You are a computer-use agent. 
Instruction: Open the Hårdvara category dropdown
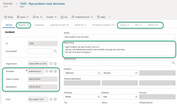(82, 73)
